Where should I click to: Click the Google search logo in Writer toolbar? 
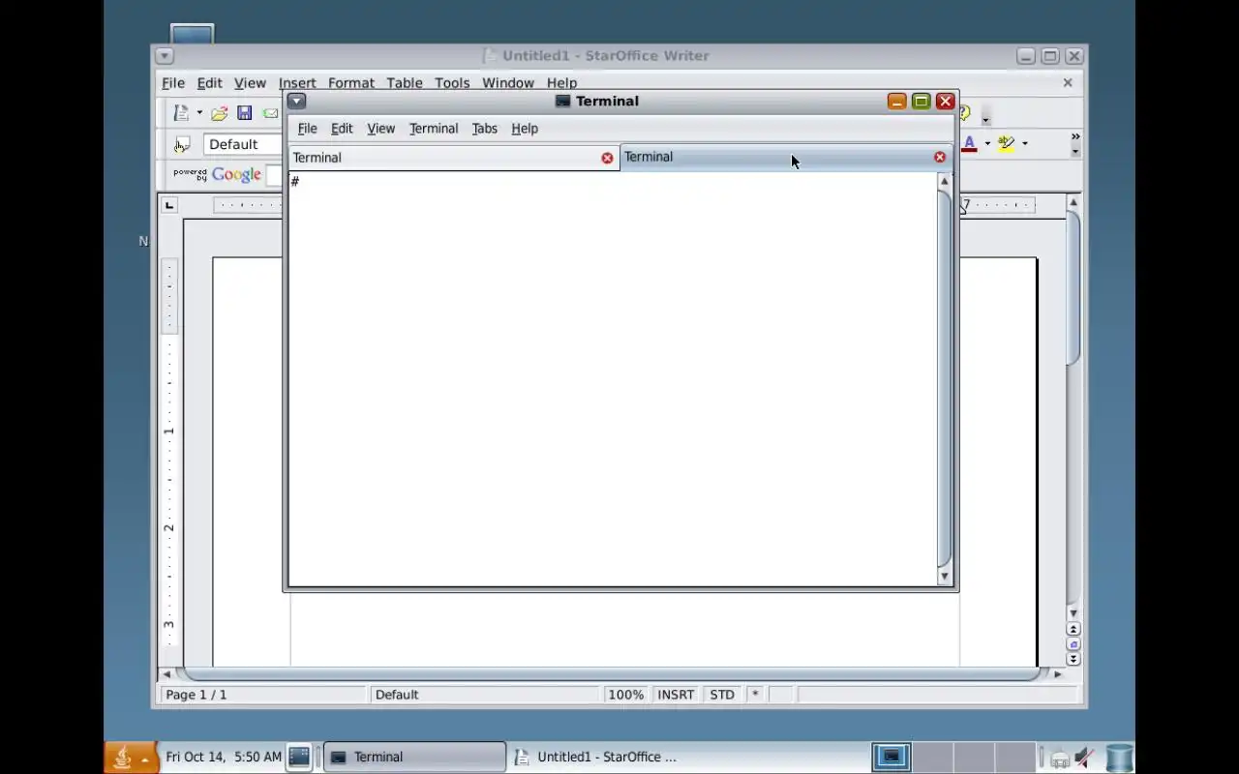[236, 175]
